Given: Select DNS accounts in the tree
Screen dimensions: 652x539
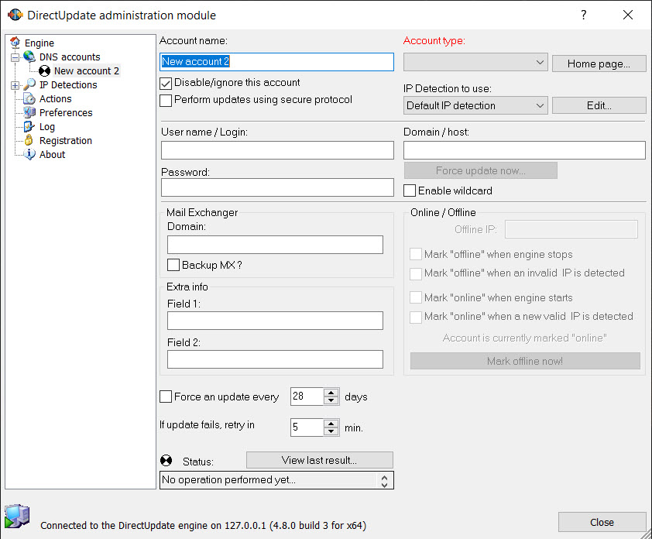Looking at the screenshot, I should coord(70,57).
